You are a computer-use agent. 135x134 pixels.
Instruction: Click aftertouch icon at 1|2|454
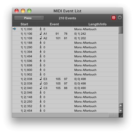coord(40,110)
